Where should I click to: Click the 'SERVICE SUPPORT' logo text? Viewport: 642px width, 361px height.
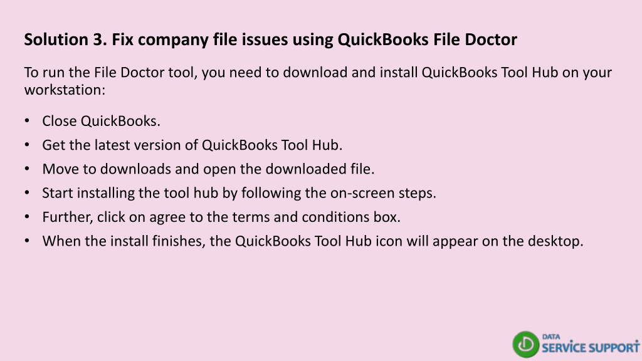click(591, 347)
